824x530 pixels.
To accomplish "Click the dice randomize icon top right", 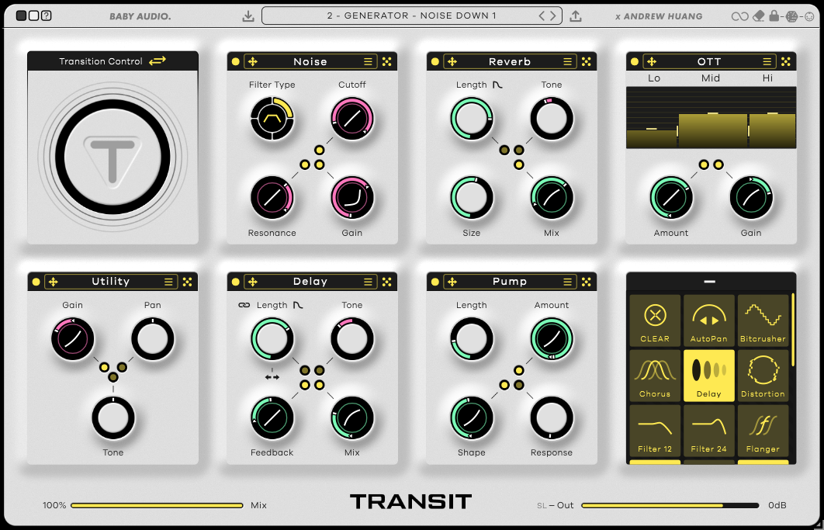I will pos(793,16).
